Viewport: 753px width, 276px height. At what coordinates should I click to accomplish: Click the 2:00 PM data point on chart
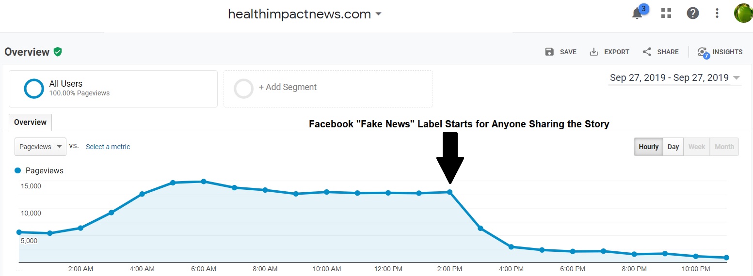tap(449, 192)
